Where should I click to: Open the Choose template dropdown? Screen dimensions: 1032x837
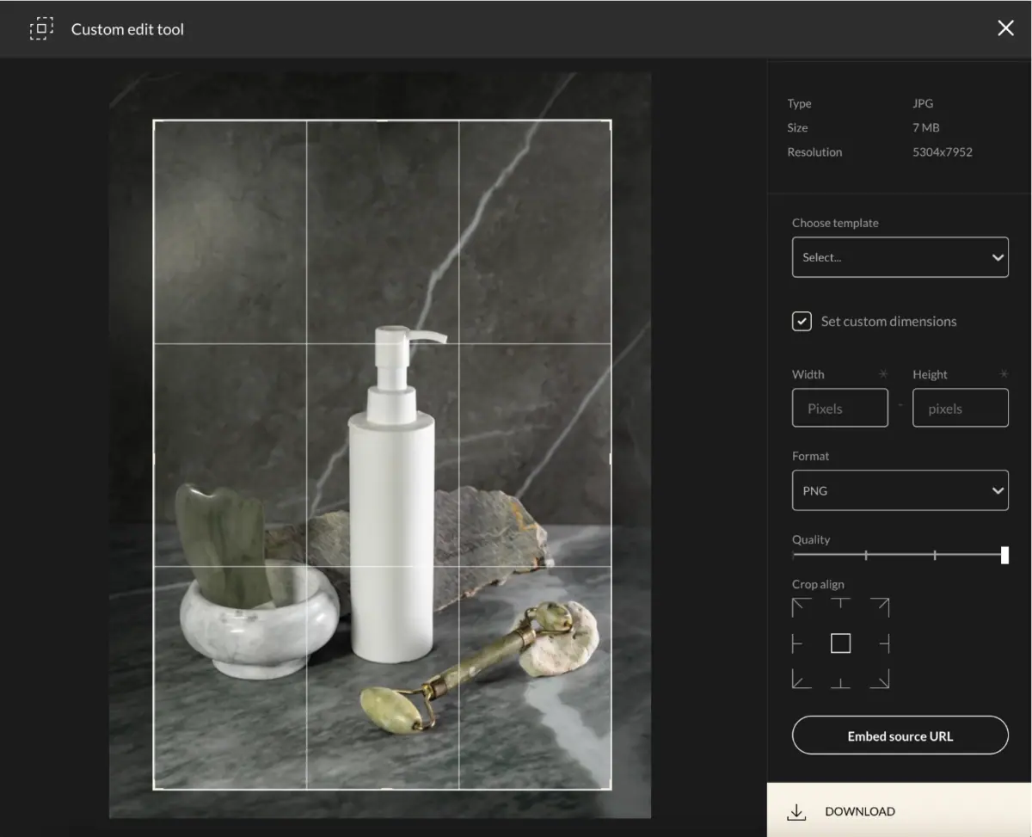click(900, 257)
